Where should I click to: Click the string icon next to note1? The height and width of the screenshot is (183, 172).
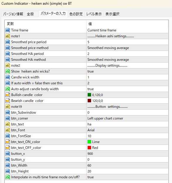pos(8,36)
